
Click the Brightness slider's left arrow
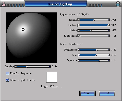79,50
